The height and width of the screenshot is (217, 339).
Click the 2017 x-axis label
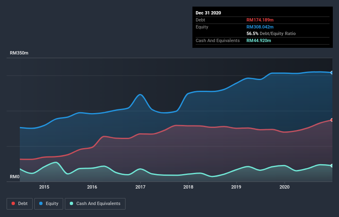(x=140, y=187)
